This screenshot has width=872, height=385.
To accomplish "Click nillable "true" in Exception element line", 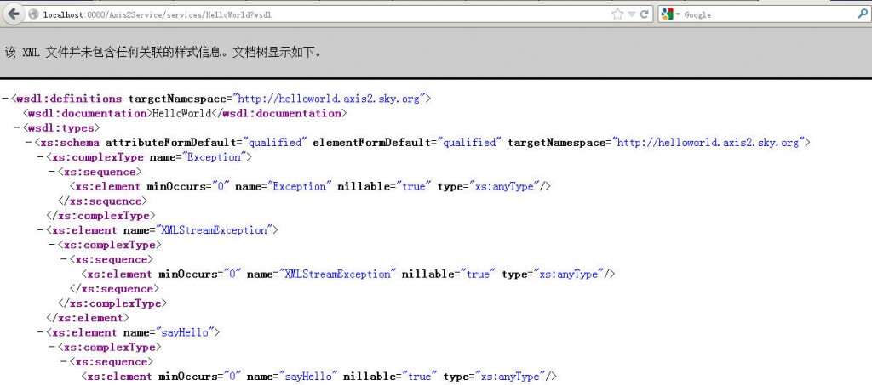I will tap(413, 186).
